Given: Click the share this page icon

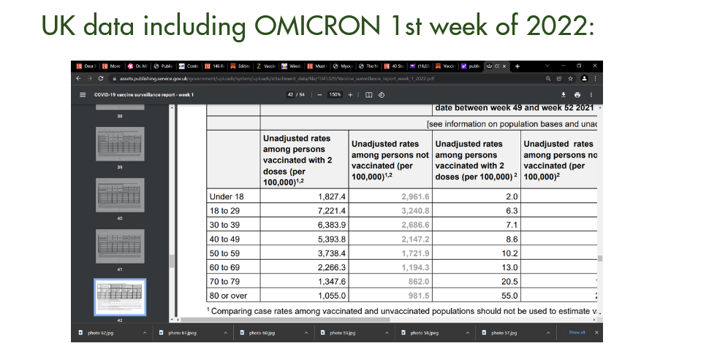Looking at the screenshot, I should point(559,78).
